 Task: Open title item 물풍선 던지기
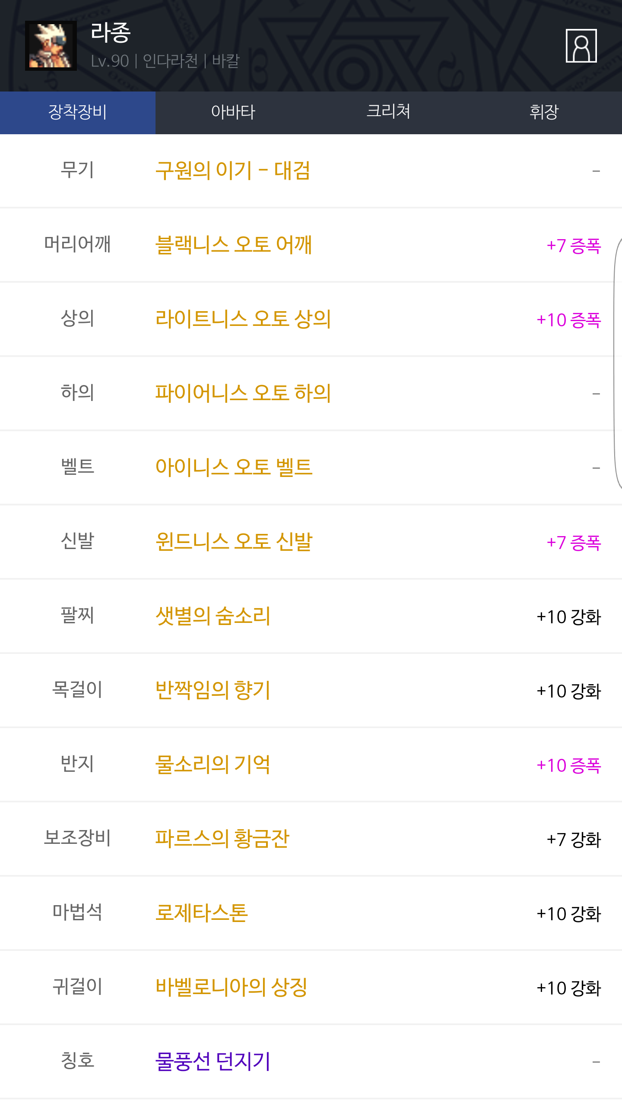pyautogui.click(x=213, y=1062)
